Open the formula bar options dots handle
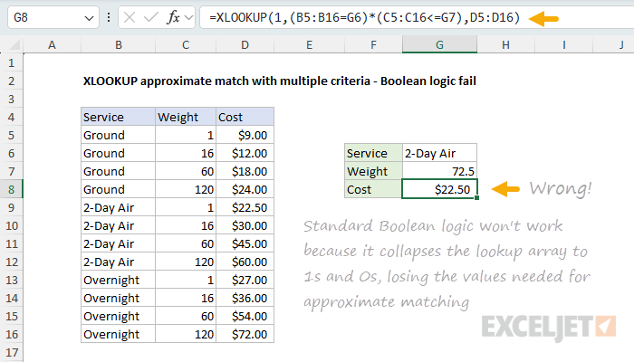634x362 pixels. point(109,17)
